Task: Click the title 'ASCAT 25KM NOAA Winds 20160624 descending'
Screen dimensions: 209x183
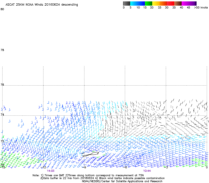Action: 42,5
